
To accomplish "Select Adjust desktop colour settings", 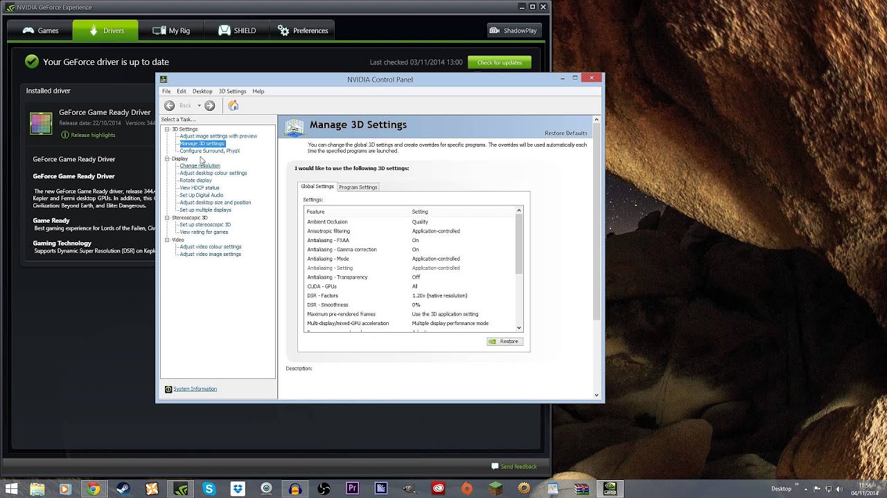I will click(x=213, y=174).
